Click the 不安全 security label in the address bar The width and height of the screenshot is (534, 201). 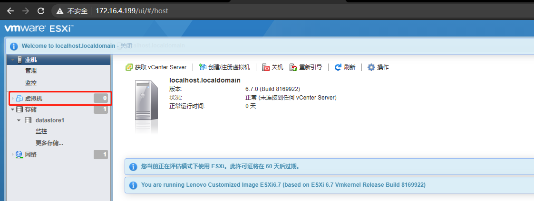click(x=78, y=11)
